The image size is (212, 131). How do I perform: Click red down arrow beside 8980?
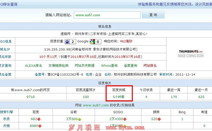[40, 126]
